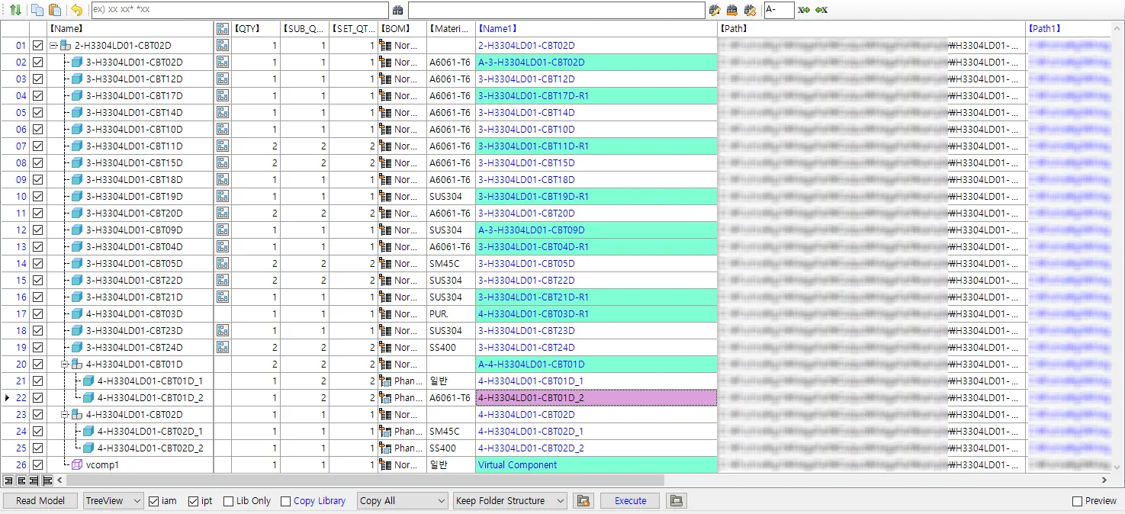Select the PUR. material cell in row 17
1125x514 pixels.
pyautogui.click(x=451, y=314)
